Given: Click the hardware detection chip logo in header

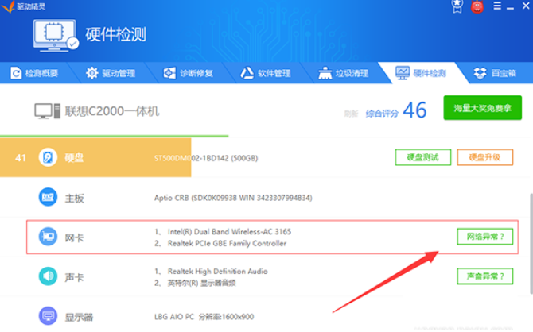Looking at the screenshot, I should tap(56, 35).
